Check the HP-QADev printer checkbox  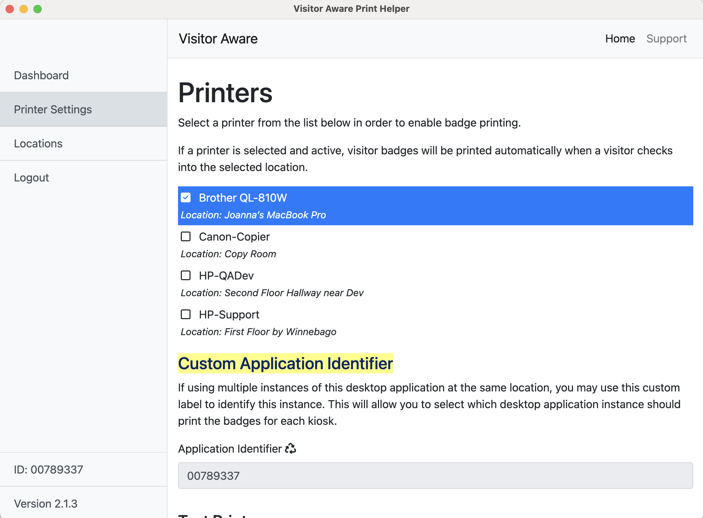[186, 276]
